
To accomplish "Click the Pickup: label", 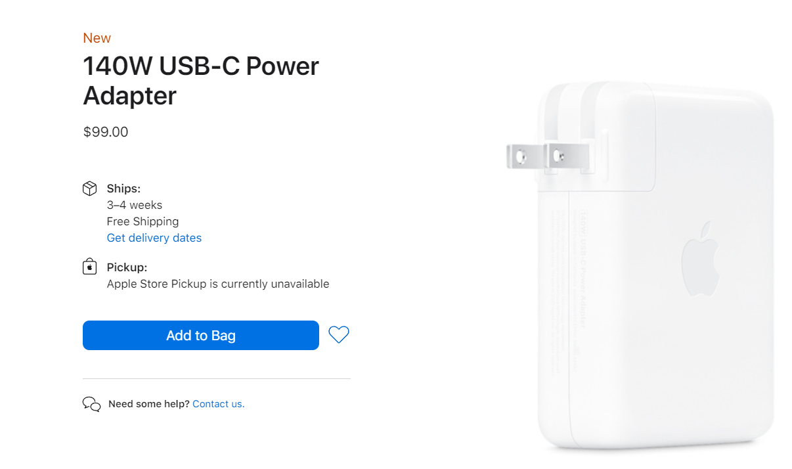I will click(x=127, y=267).
